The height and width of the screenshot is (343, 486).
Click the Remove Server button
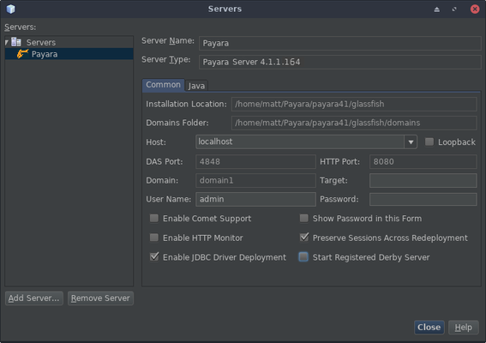[100, 298]
